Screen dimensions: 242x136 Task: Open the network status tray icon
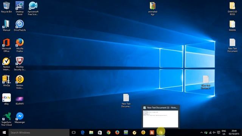point(210,133)
